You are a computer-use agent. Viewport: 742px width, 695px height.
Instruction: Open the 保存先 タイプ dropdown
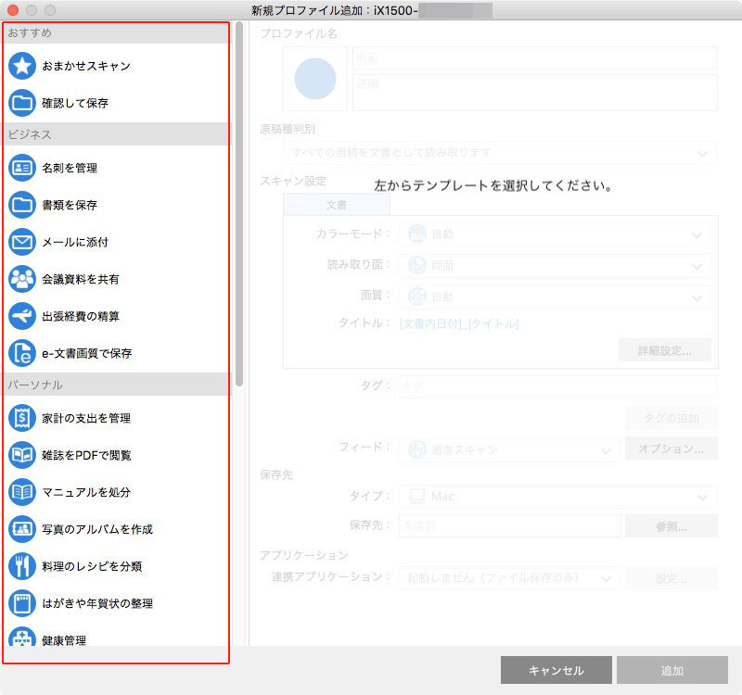[x=556, y=496]
